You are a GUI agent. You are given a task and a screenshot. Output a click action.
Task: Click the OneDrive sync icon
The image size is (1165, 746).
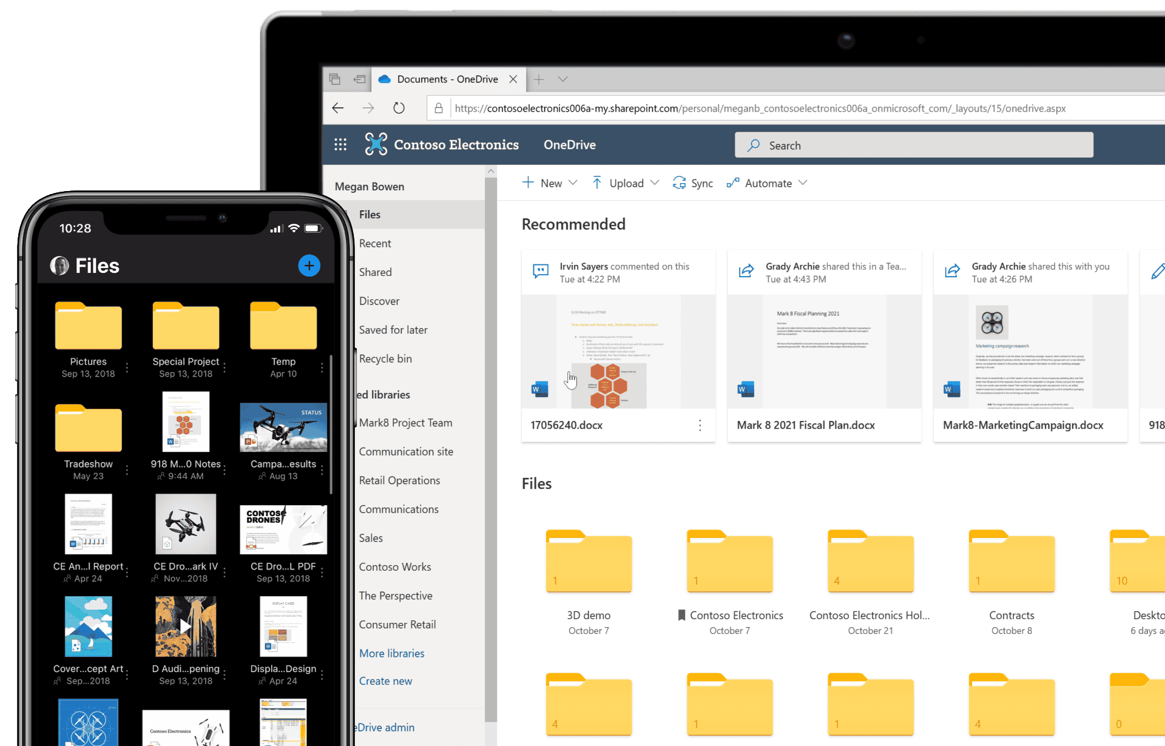click(x=680, y=183)
